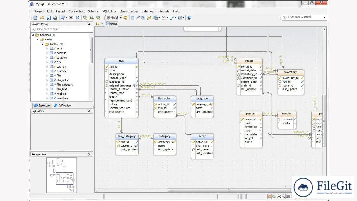Image resolution: width=357 pixels, height=201 pixels.
Task: Open the search field dropdown arrow
Action: [x=324, y=18]
